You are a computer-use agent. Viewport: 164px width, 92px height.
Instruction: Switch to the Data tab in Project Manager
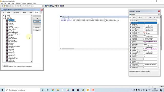(x=8, y=13)
